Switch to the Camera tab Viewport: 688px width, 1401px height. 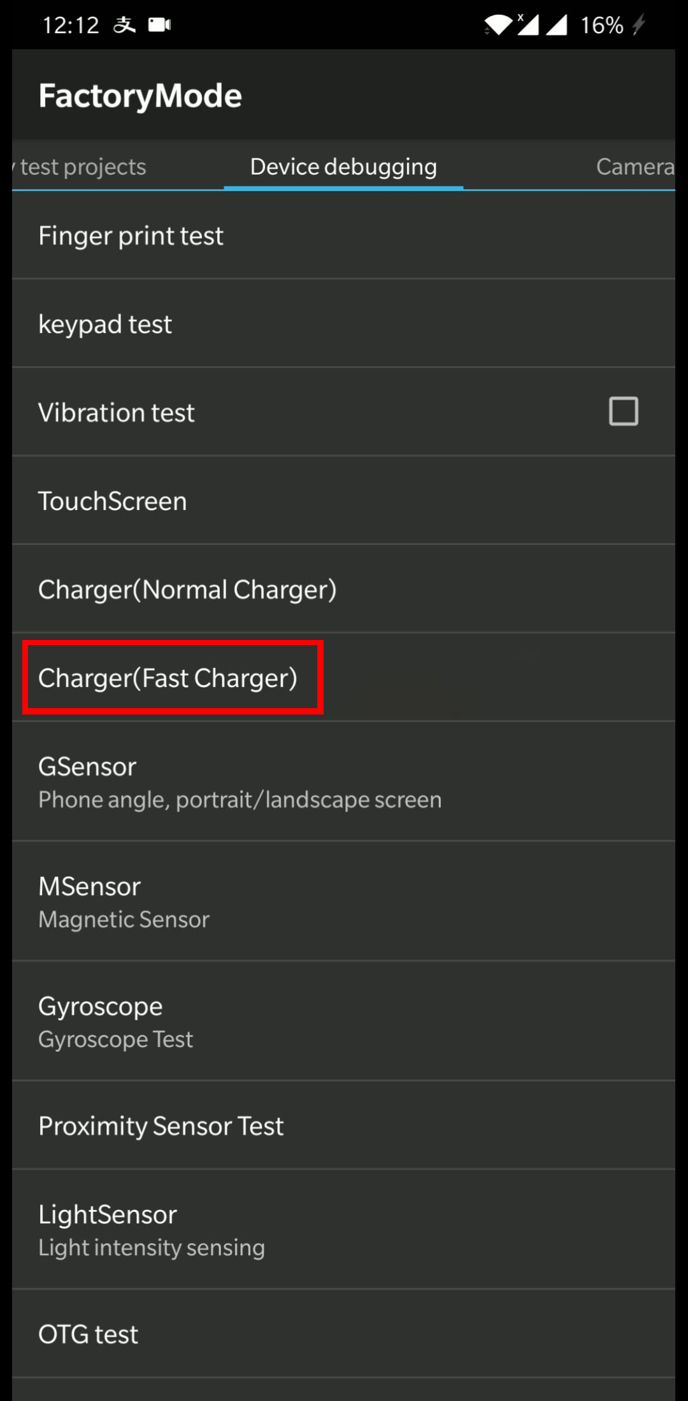pos(634,166)
